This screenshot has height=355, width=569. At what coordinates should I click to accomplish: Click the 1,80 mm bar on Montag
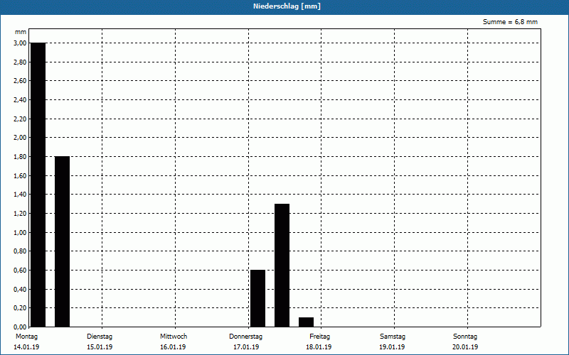click(62, 241)
